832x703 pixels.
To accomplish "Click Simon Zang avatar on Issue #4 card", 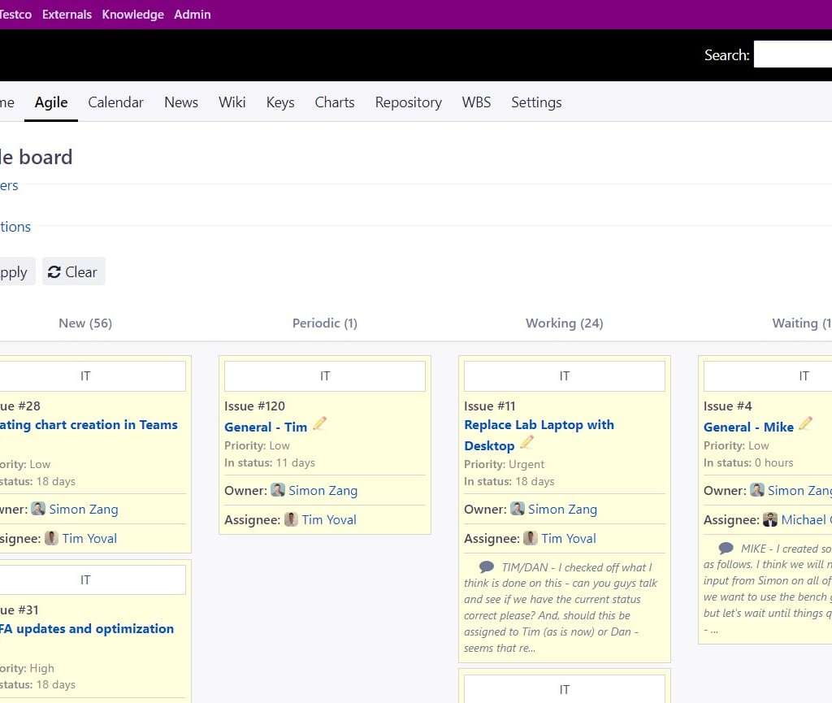I will point(756,490).
